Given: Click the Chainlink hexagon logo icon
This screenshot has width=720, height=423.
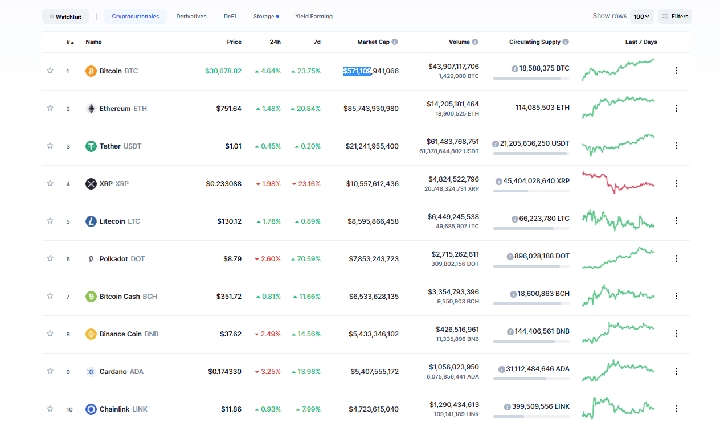Looking at the screenshot, I should [91, 409].
